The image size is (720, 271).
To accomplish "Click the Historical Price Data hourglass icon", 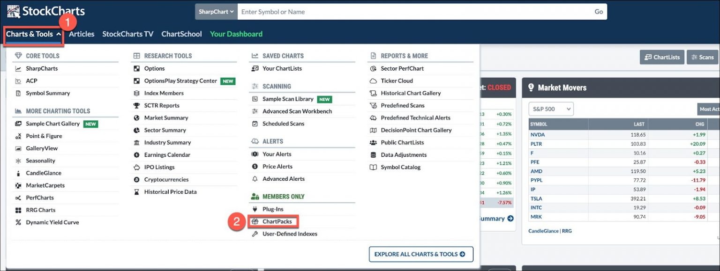I will 137,192.
